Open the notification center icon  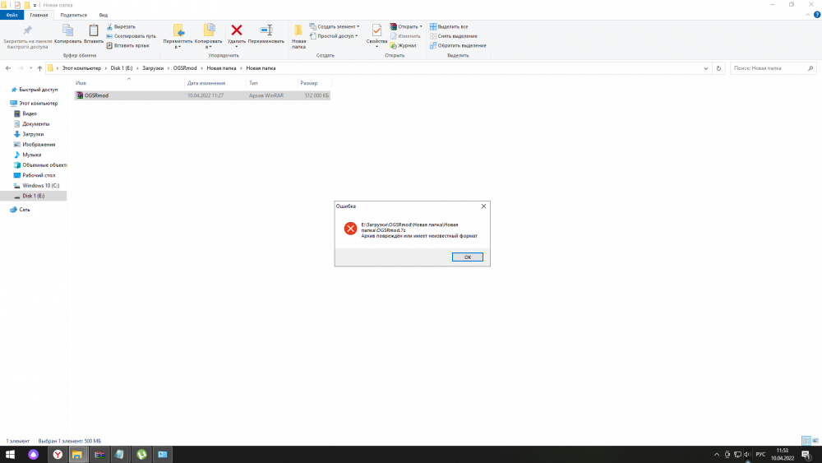point(806,455)
